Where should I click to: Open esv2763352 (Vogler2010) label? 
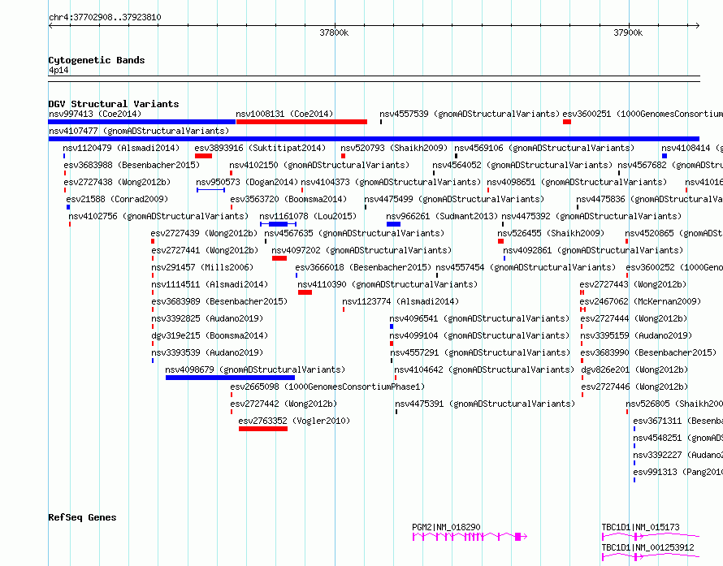click(x=294, y=421)
